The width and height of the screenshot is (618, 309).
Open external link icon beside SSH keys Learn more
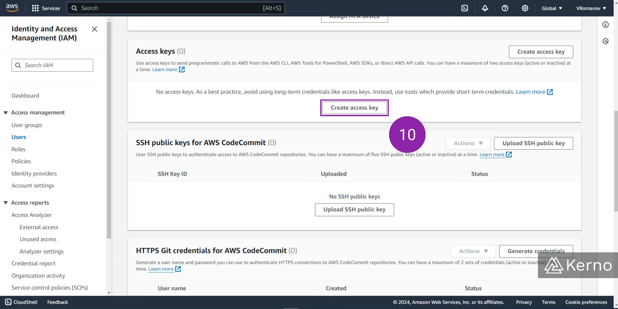[x=509, y=154]
